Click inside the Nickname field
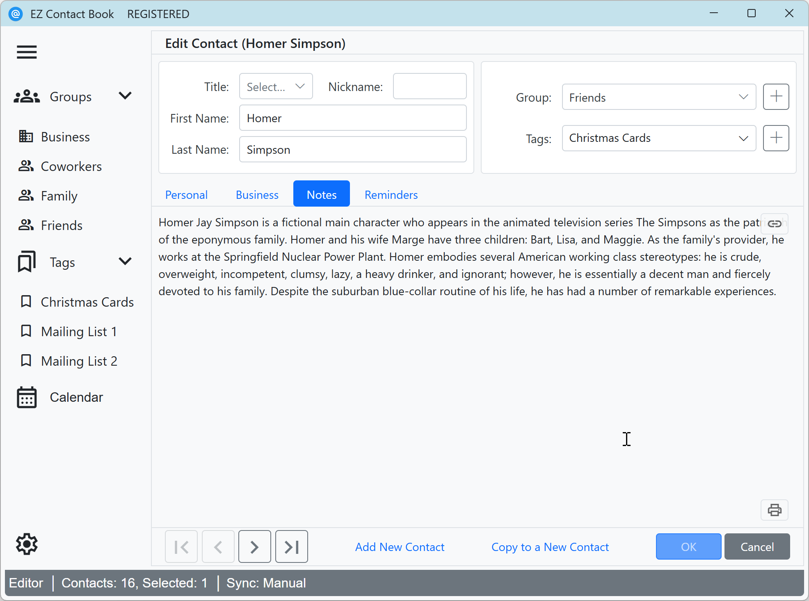 pos(429,86)
